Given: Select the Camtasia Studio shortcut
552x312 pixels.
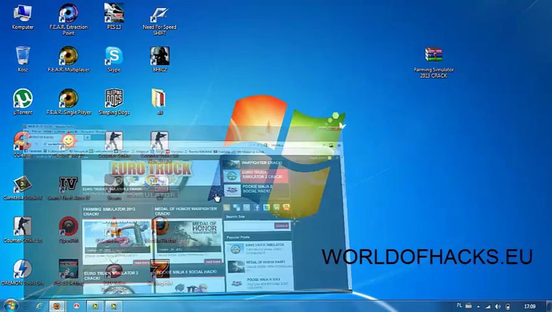Looking at the screenshot, I should pyautogui.click(x=23, y=187).
